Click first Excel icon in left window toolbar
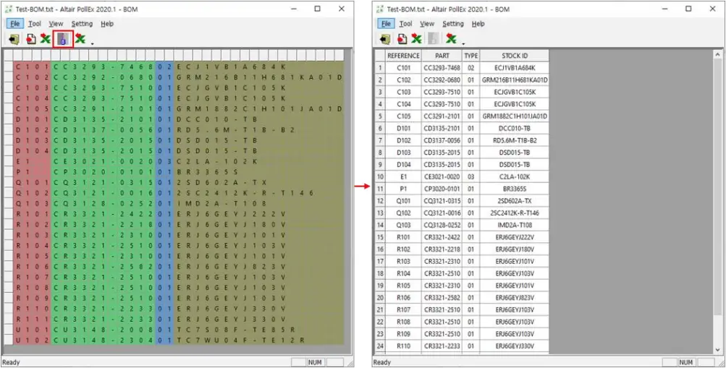726x368 pixels. click(45, 39)
